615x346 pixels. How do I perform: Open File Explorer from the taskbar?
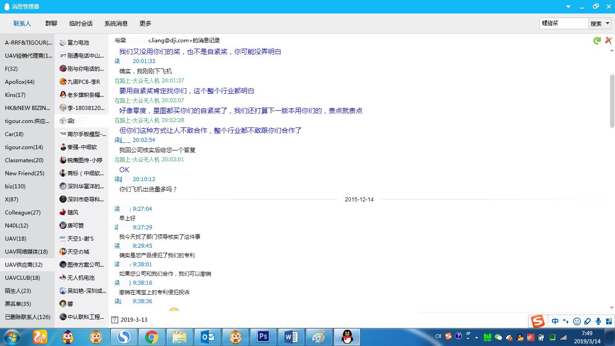tap(180, 337)
